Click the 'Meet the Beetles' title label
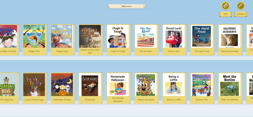Screen dimensions: 253x117 pos(230,100)
